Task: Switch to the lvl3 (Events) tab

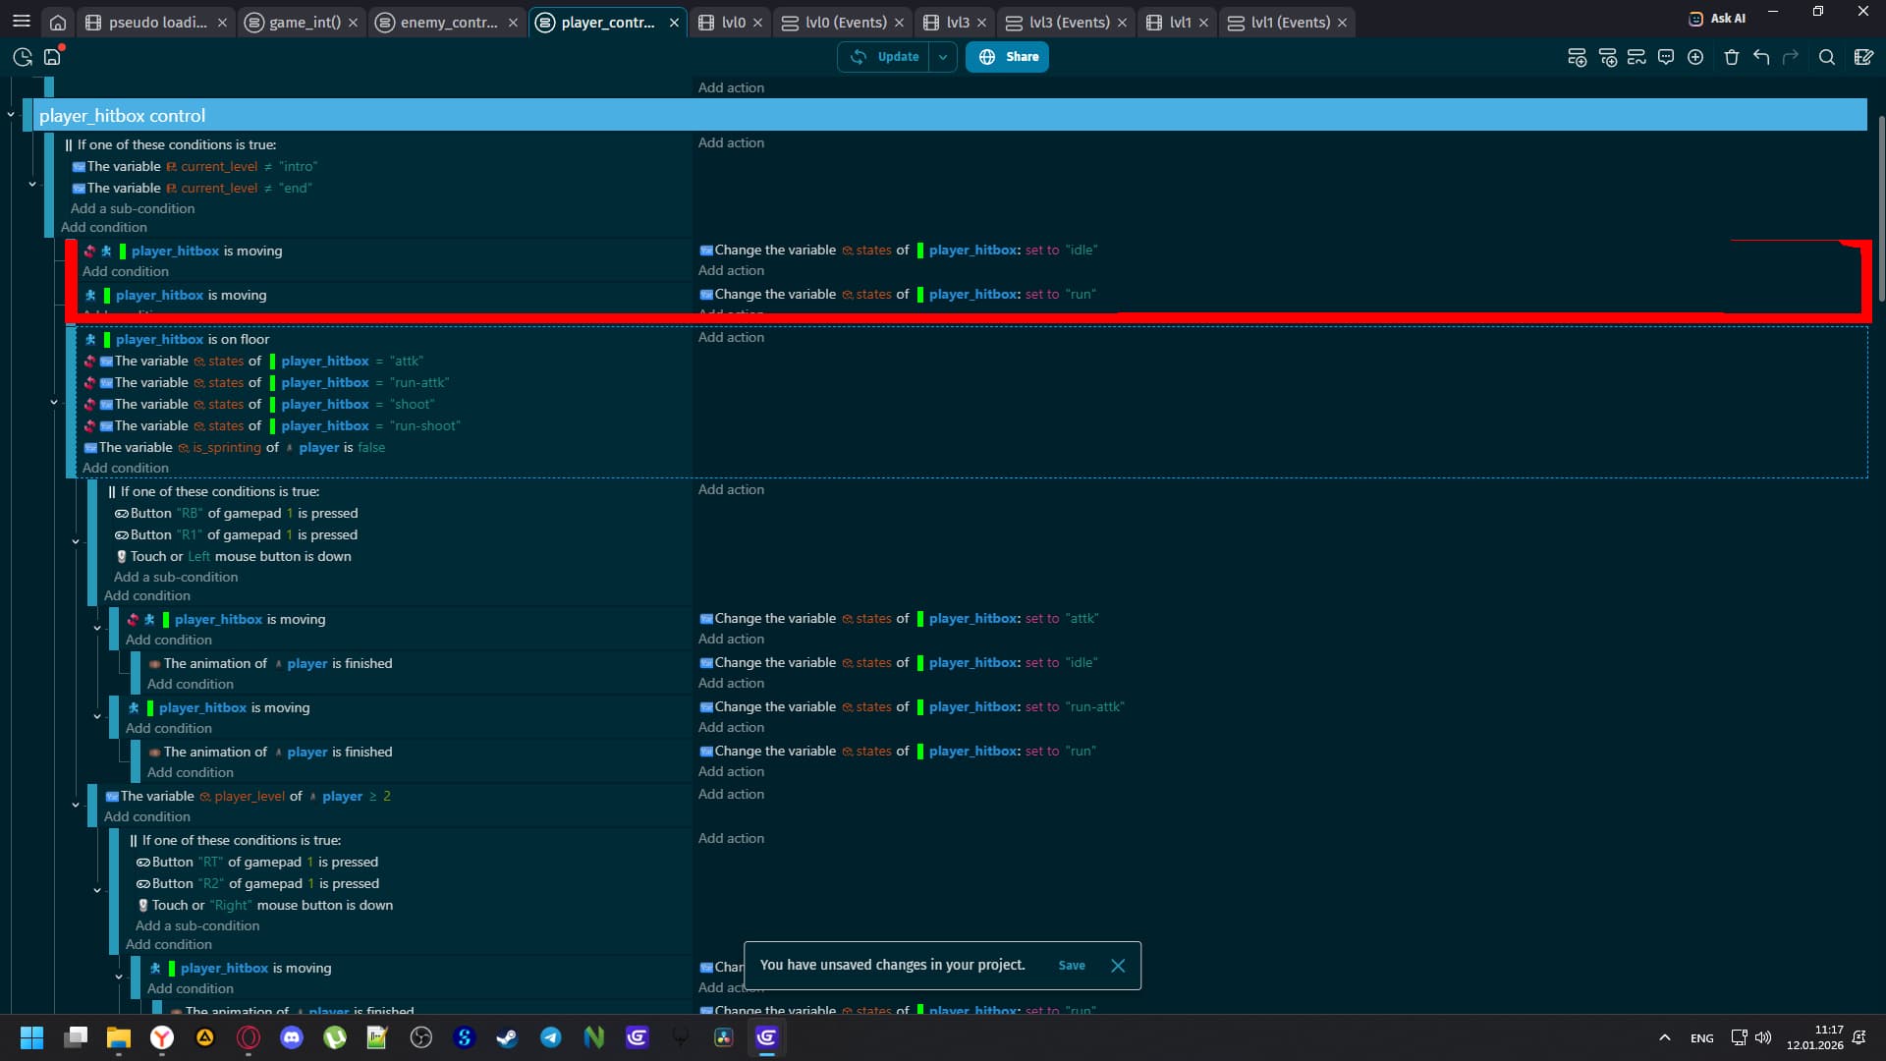Action: pos(1068,22)
